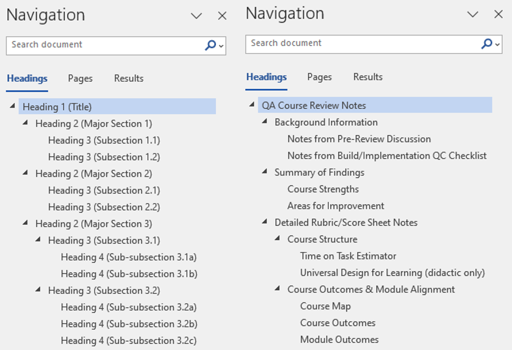Open task pane options chevron in right Navigation pane

pyautogui.click(x=472, y=14)
